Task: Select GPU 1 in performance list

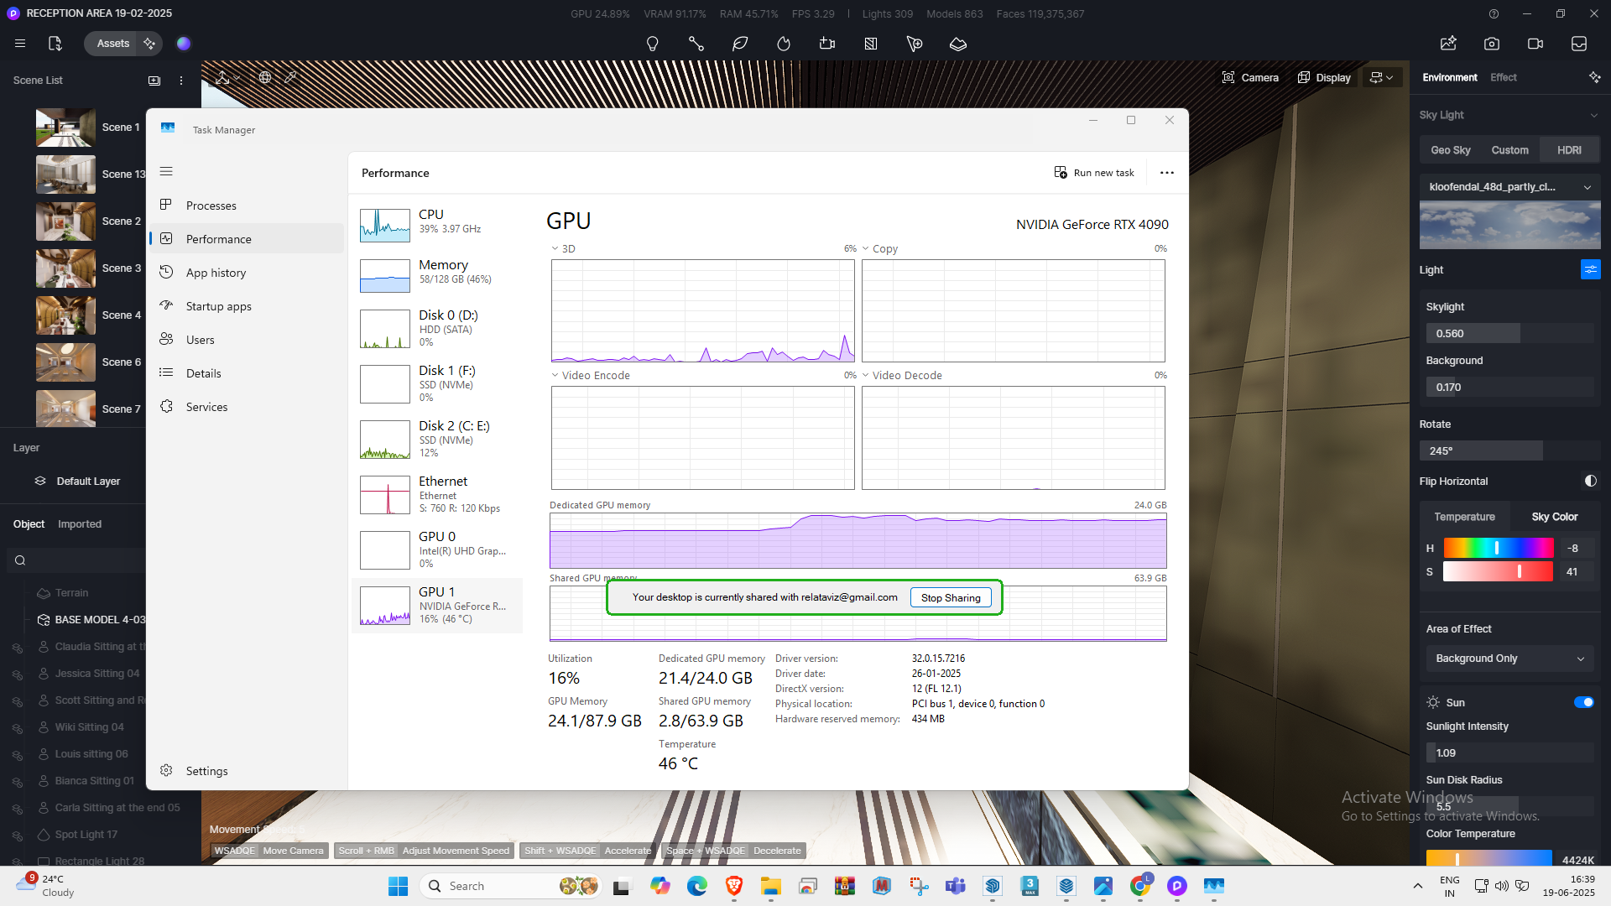Action: (x=437, y=605)
